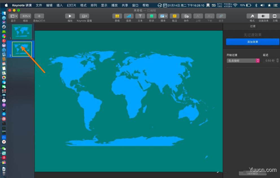This screenshot has width=280, height=178.
Task: Click the date and time 01月14日 周二 下午16:28:10
Action: [186, 5]
